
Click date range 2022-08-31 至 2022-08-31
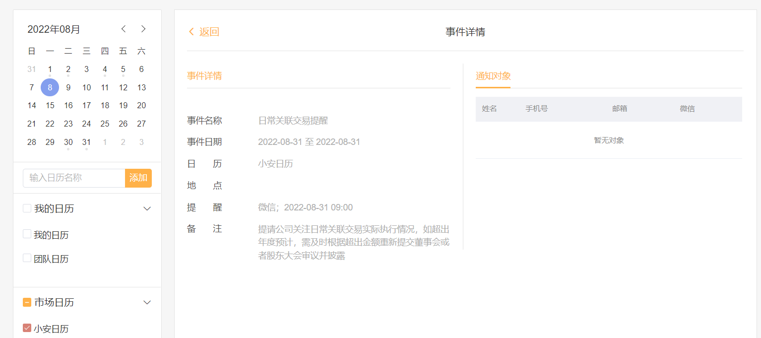click(x=309, y=142)
